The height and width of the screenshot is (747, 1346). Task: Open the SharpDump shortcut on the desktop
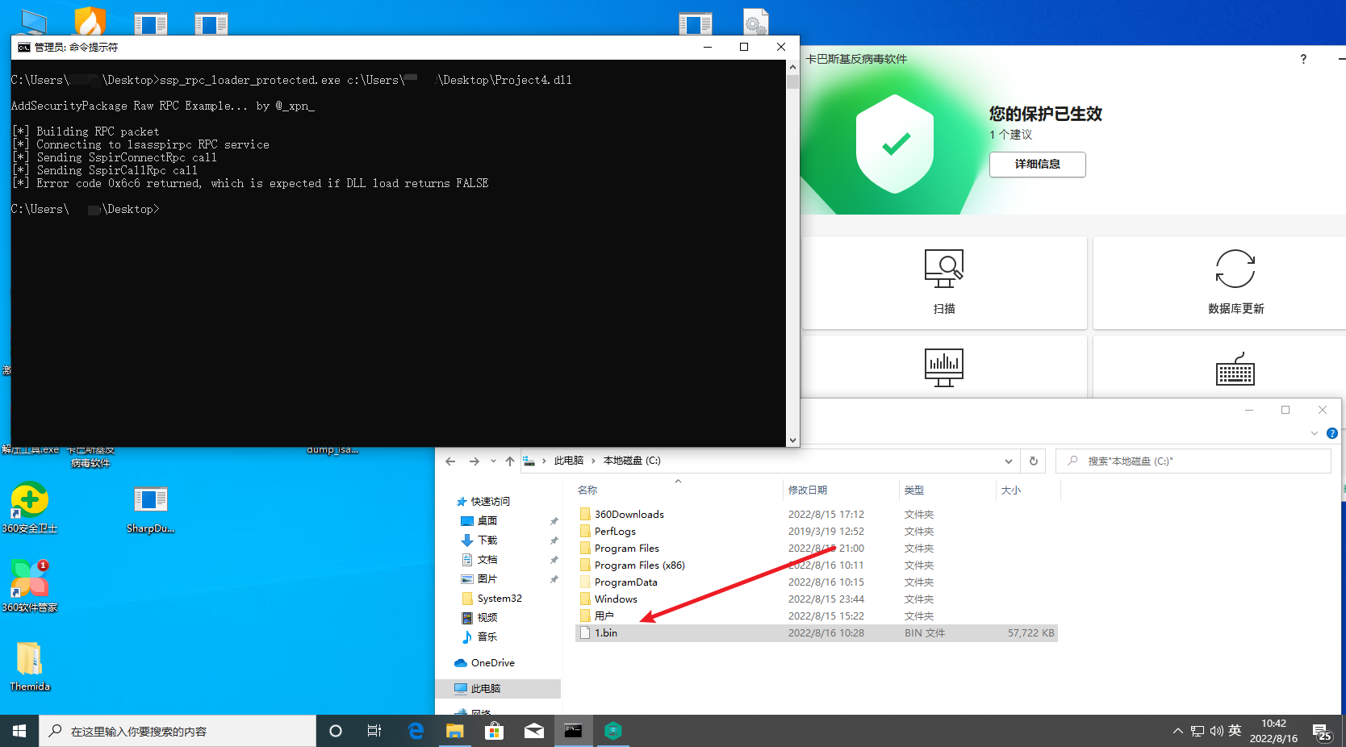(150, 500)
